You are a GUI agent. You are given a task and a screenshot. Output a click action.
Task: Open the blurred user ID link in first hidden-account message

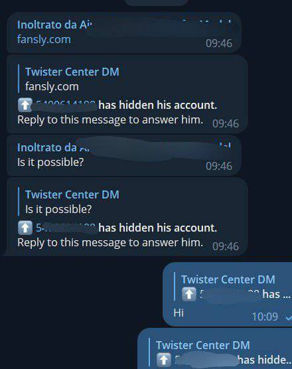click(66, 106)
